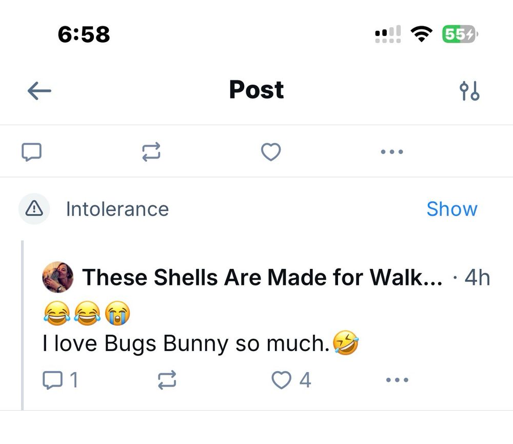
Task: Like the main post above the Intolerance warning
Action: click(x=271, y=151)
